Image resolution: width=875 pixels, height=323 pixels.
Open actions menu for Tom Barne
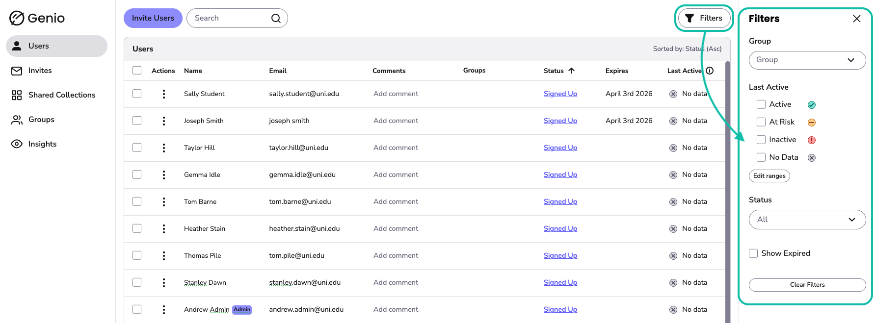point(163,202)
